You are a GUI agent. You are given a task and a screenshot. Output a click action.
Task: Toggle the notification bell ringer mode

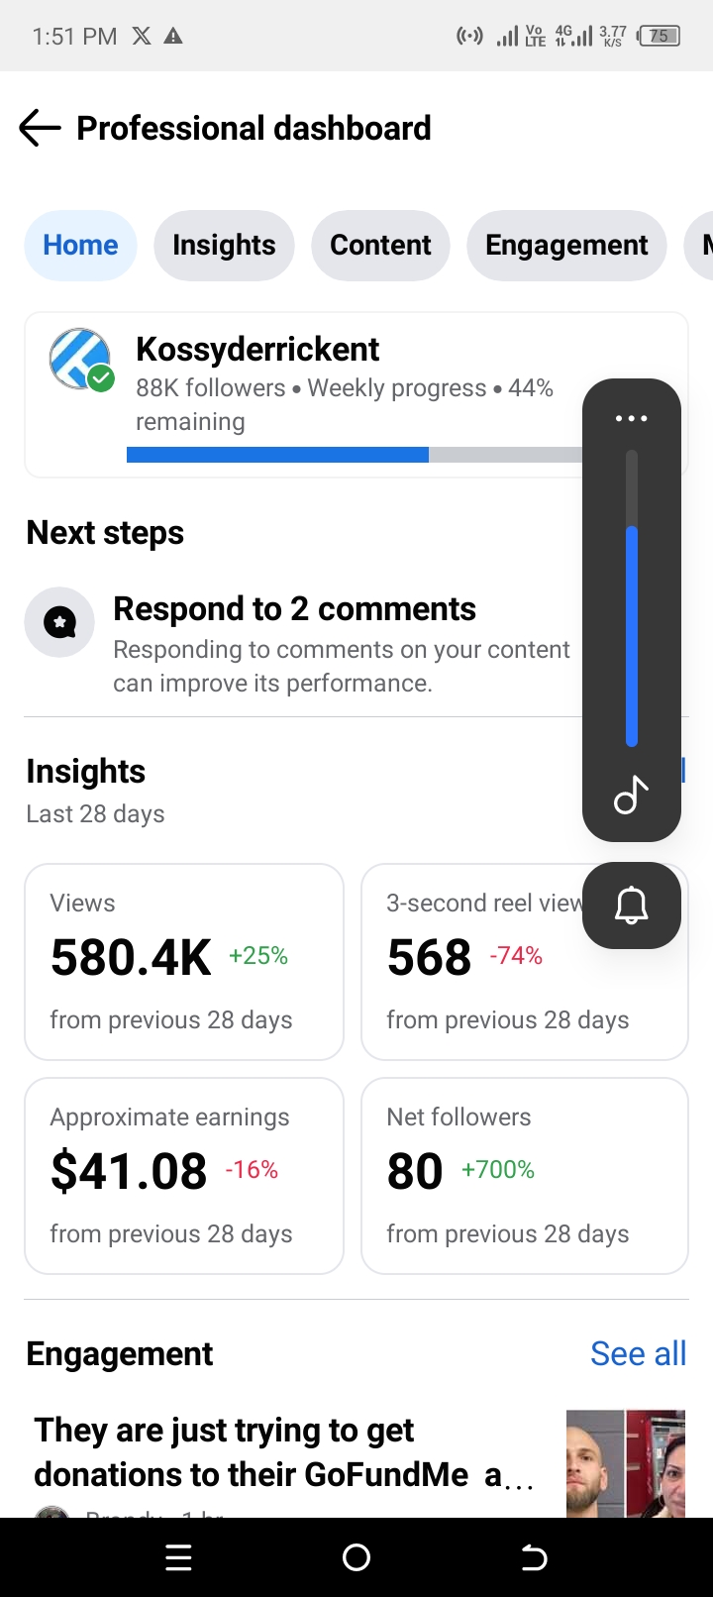click(x=631, y=905)
